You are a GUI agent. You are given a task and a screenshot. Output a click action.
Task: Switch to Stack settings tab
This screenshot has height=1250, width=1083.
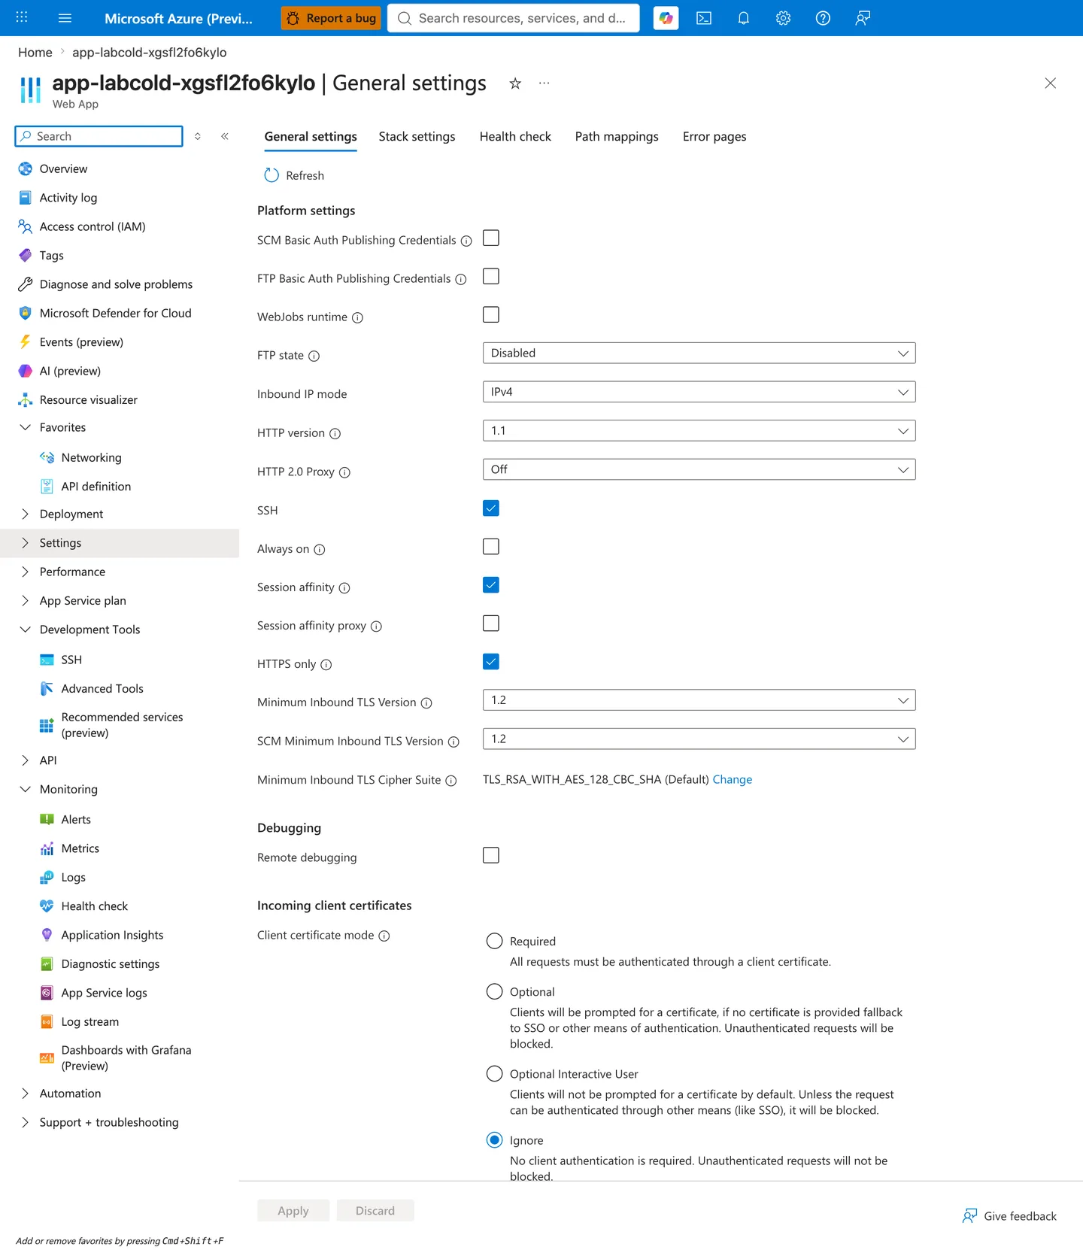(x=417, y=136)
